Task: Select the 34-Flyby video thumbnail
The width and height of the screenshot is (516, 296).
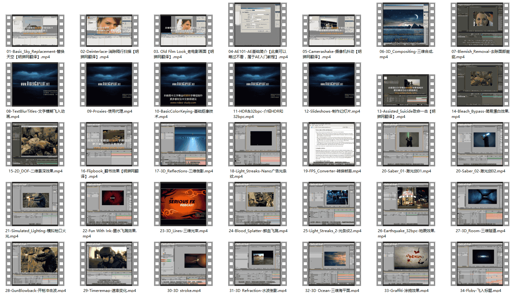Action: pos(480,264)
